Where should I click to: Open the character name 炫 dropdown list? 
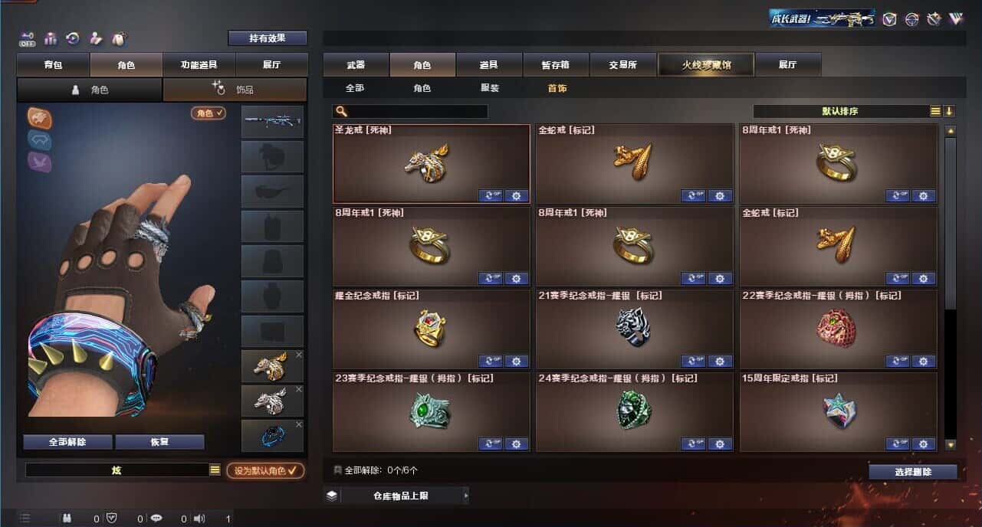[215, 470]
